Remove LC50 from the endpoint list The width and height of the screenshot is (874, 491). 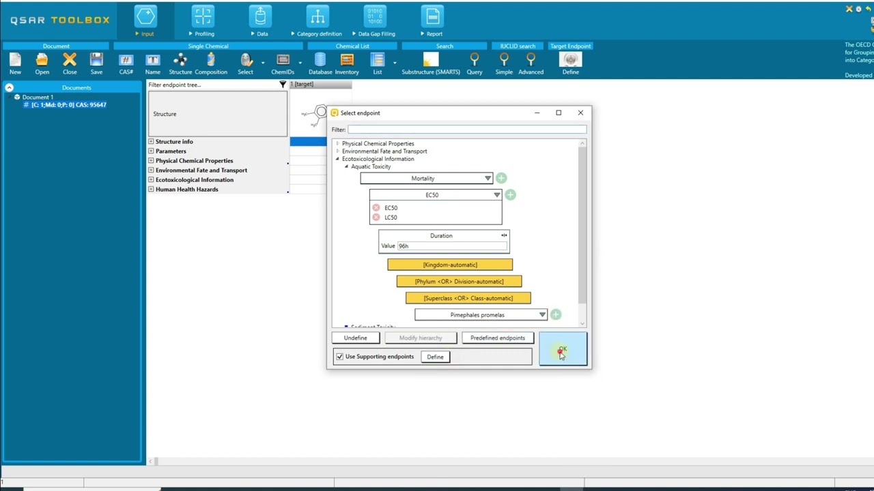(376, 217)
